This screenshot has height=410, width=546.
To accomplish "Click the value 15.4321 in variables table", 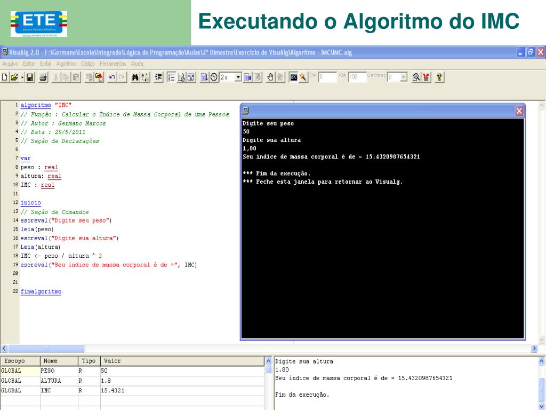I will (113, 390).
